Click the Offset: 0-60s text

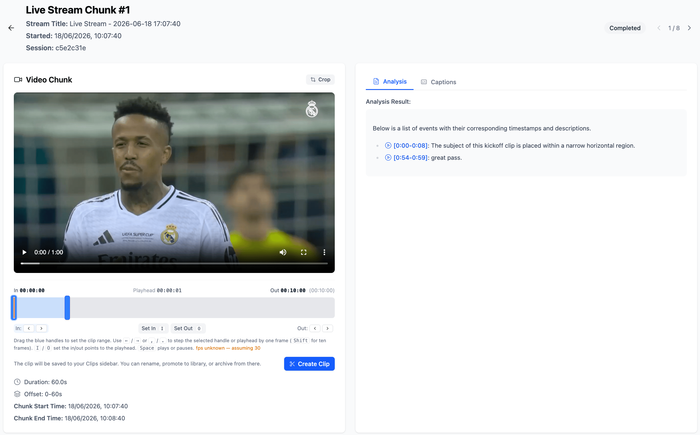tap(43, 394)
